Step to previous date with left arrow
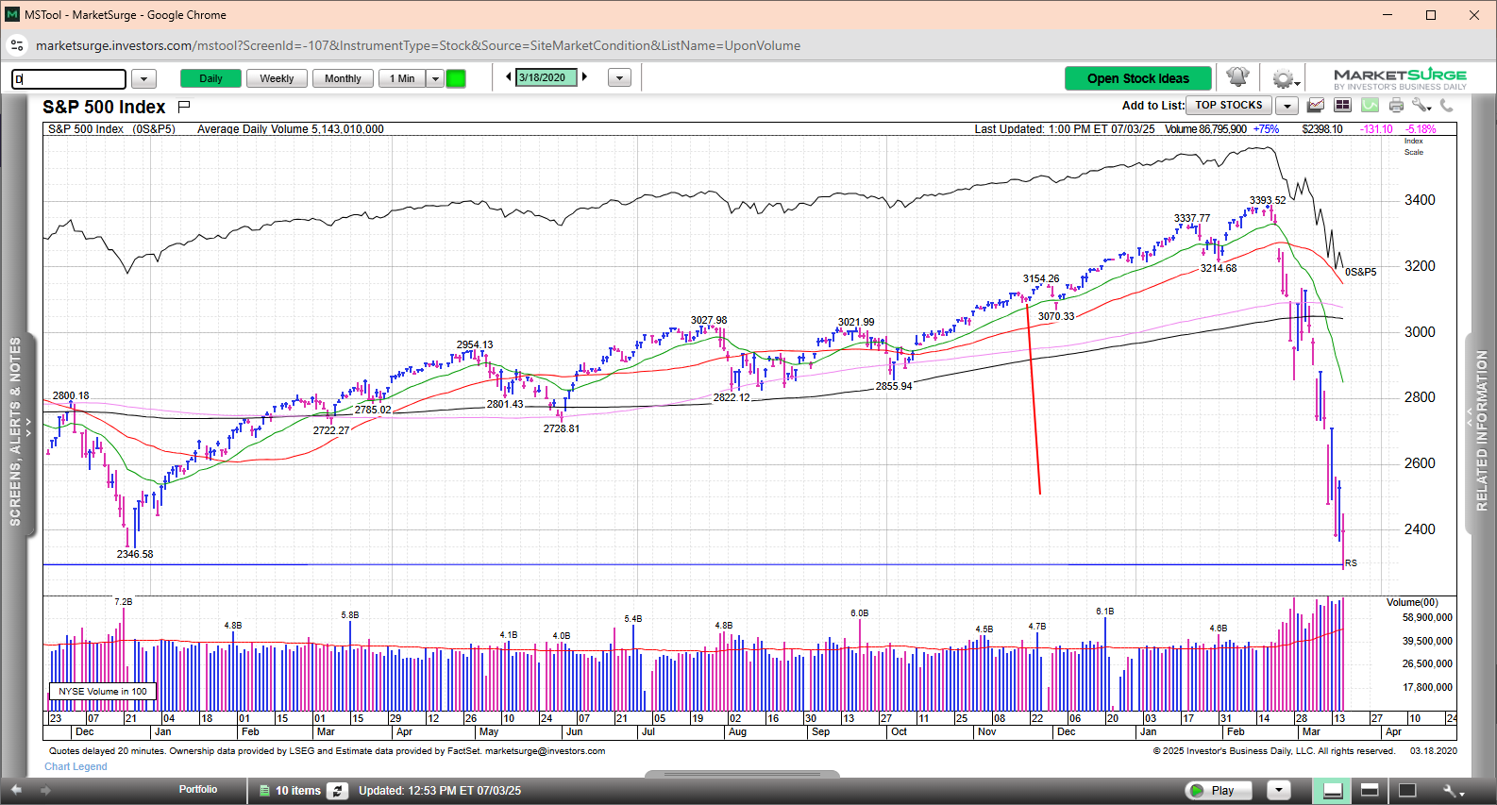 coord(509,77)
